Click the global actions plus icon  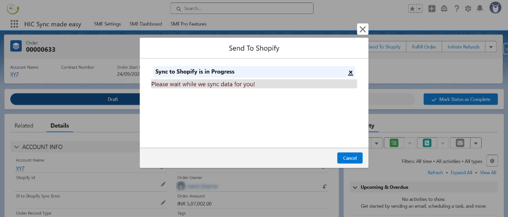point(432,8)
